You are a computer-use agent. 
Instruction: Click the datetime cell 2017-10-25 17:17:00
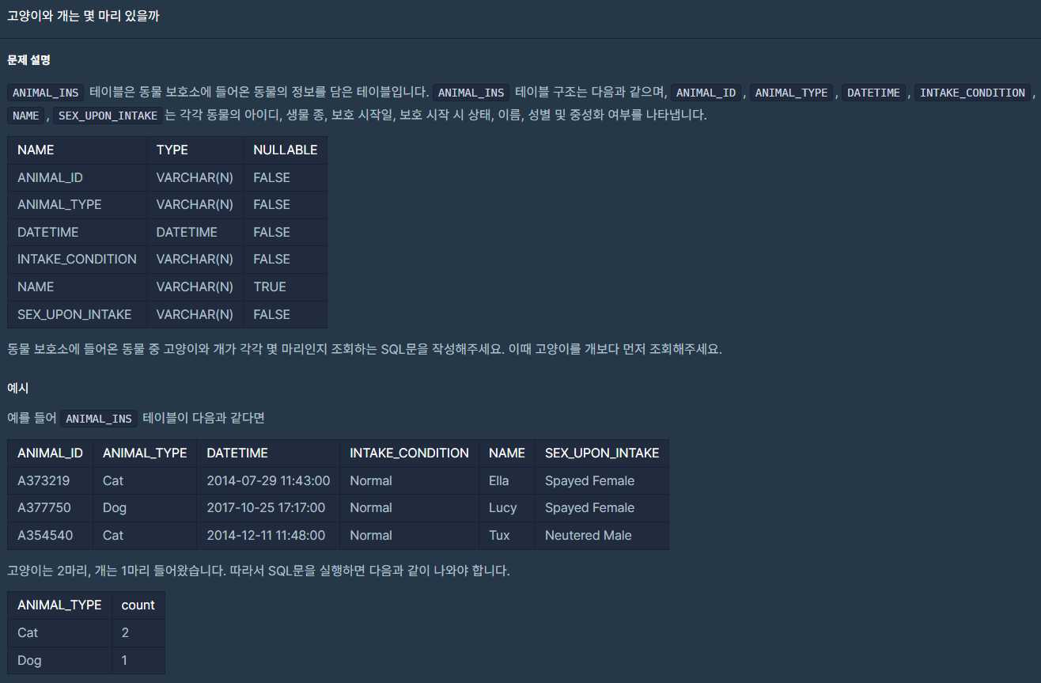pyautogui.click(x=268, y=508)
